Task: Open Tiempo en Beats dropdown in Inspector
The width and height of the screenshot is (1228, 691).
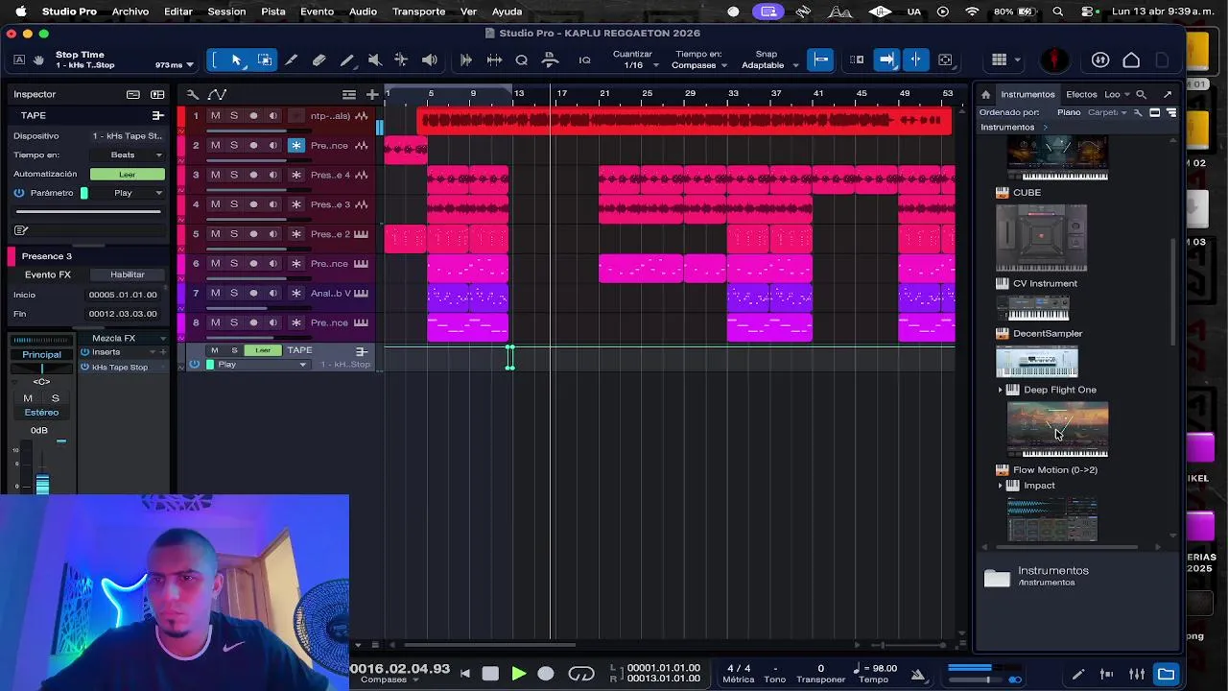Action: pos(128,155)
